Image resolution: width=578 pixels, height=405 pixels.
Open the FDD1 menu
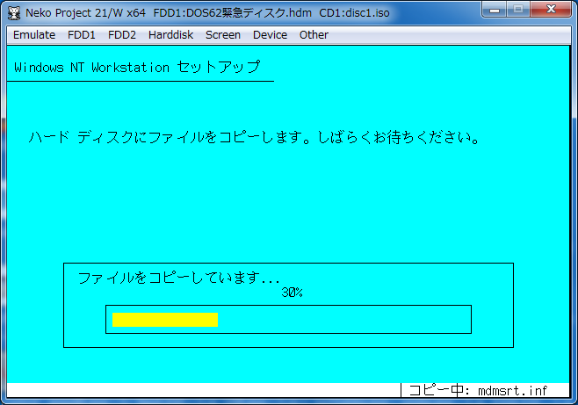[x=82, y=35]
